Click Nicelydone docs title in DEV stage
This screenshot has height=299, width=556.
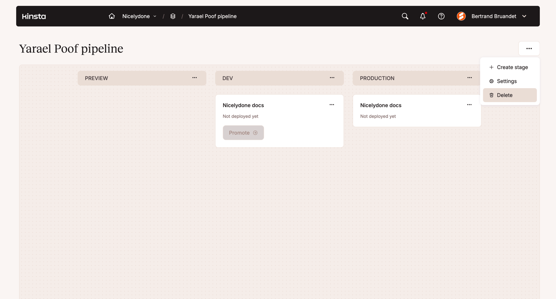click(x=243, y=105)
